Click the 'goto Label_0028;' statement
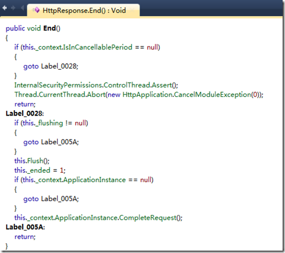285x253 pixels. click(x=51, y=66)
